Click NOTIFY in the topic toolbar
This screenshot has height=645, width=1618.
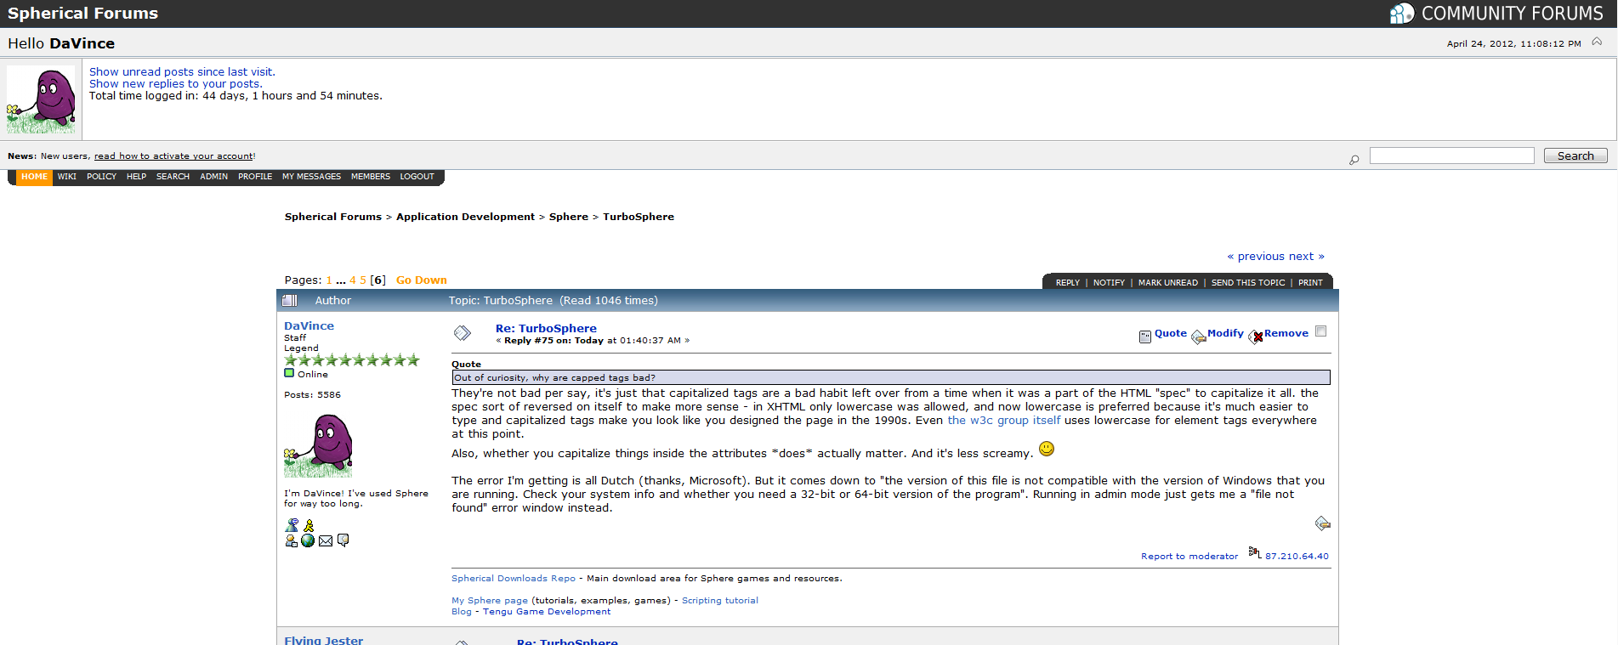(1109, 283)
